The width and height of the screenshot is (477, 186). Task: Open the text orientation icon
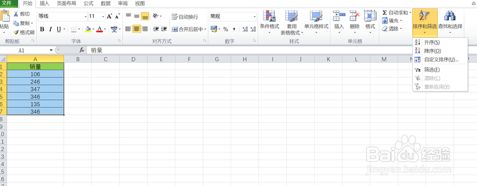[155, 16]
